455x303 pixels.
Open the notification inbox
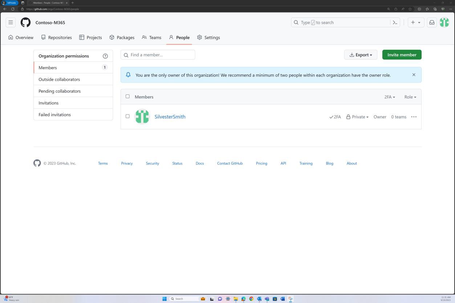[431, 22]
